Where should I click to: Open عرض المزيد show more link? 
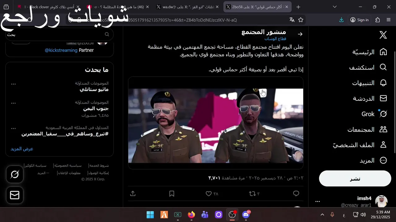coord(22,149)
